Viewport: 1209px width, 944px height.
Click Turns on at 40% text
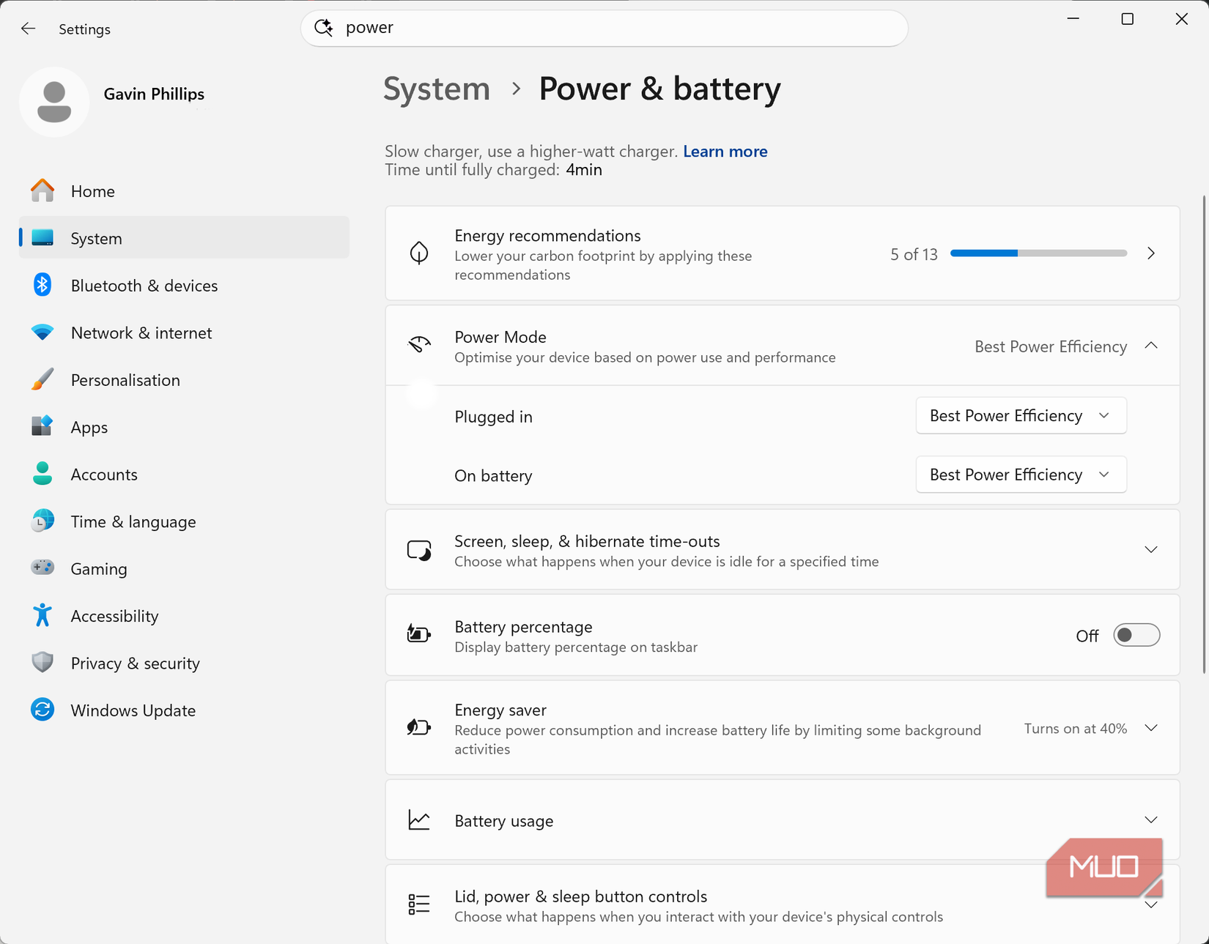click(1075, 729)
